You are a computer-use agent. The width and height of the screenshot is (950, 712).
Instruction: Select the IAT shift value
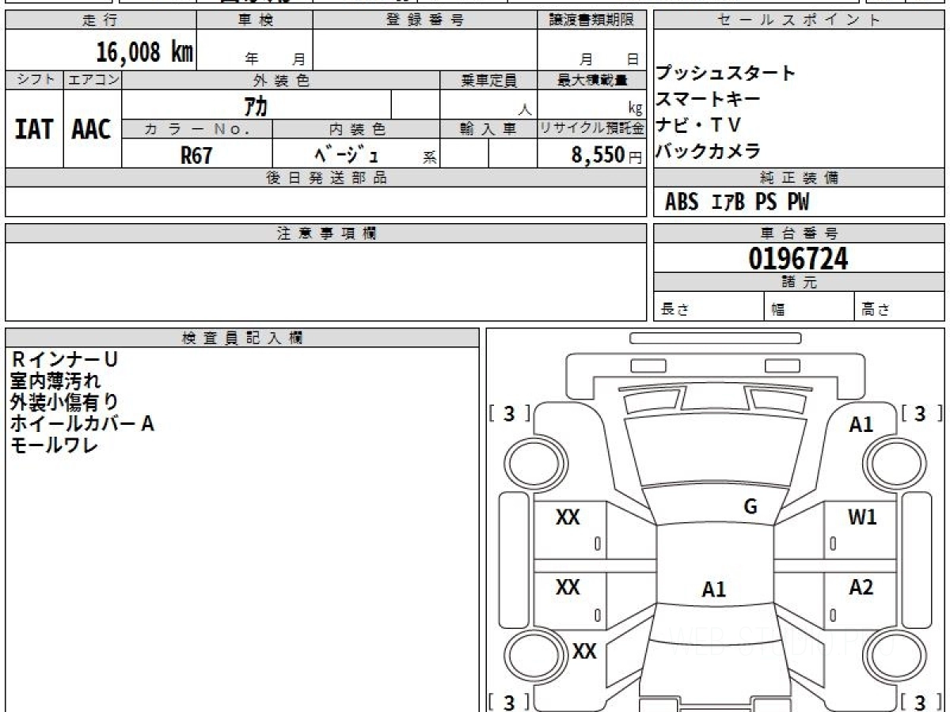coord(34,130)
